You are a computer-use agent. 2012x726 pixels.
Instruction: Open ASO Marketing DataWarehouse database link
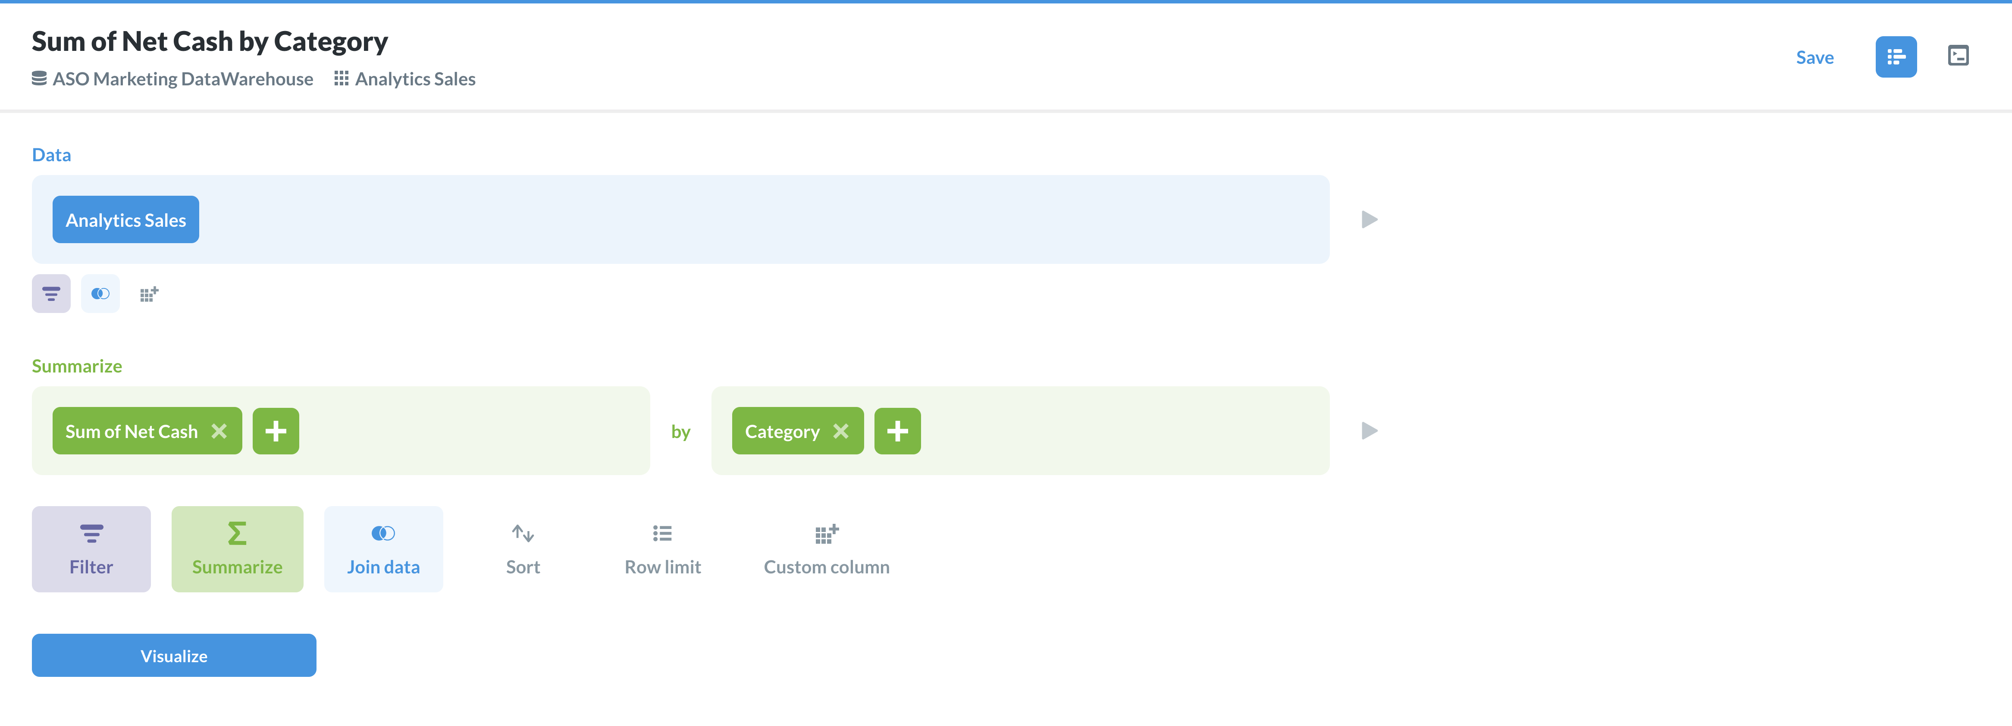point(182,79)
